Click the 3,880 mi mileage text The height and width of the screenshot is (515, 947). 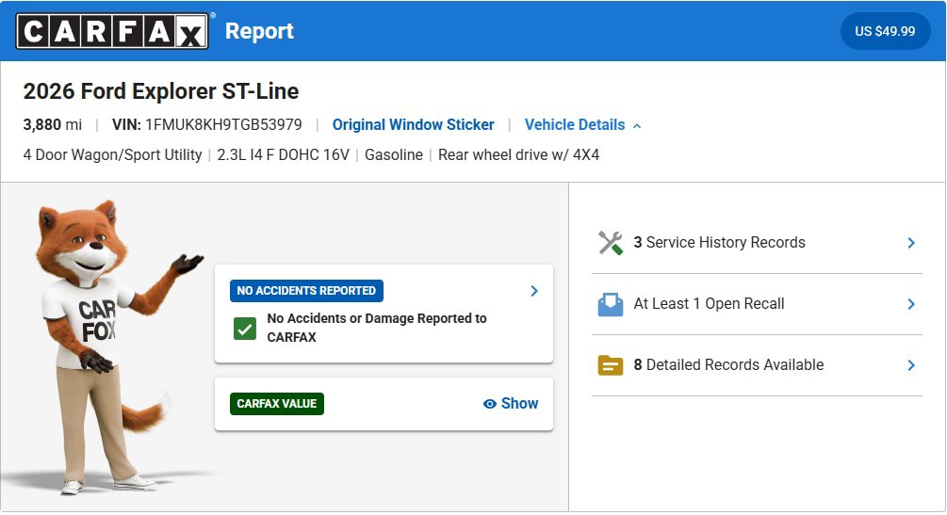click(53, 124)
